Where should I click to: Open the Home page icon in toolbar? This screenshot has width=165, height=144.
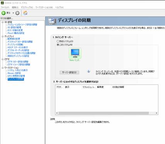click(x=26, y=13)
